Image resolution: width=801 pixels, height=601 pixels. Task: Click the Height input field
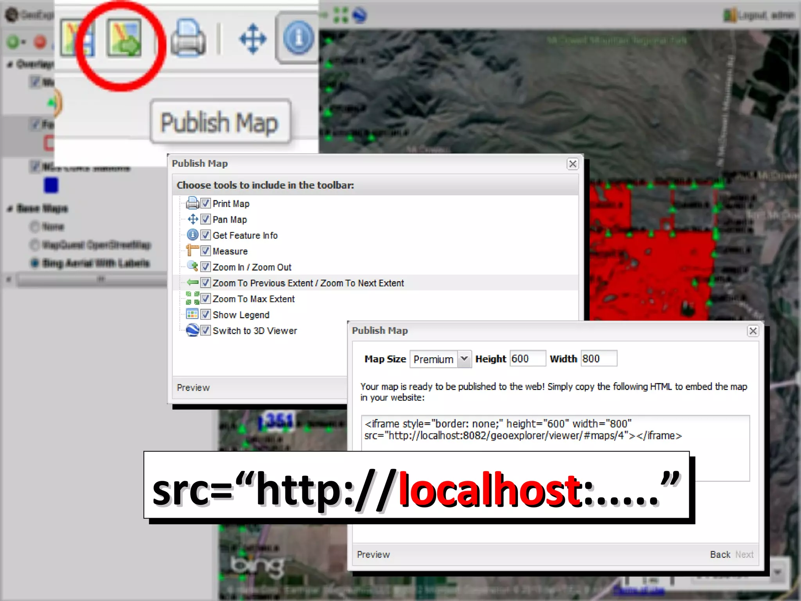click(x=528, y=358)
